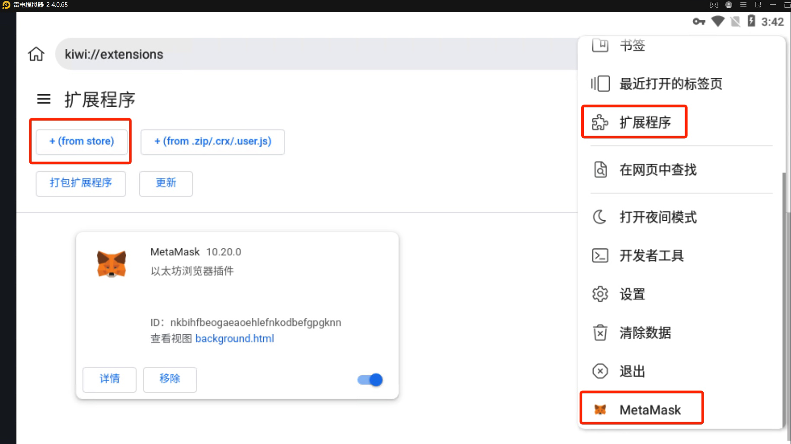The image size is (791, 444).
Task: Select 书签 menu entry
Action: tap(681, 45)
